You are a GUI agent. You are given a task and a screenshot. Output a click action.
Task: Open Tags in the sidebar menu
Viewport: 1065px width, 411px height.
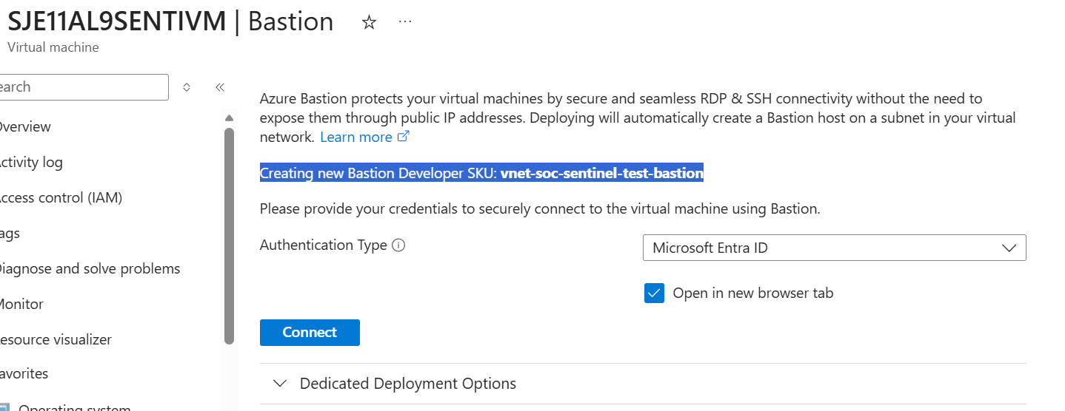pyautogui.click(x=10, y=234)
